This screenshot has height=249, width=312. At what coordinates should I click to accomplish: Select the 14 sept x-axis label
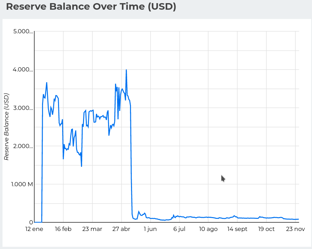237,229
